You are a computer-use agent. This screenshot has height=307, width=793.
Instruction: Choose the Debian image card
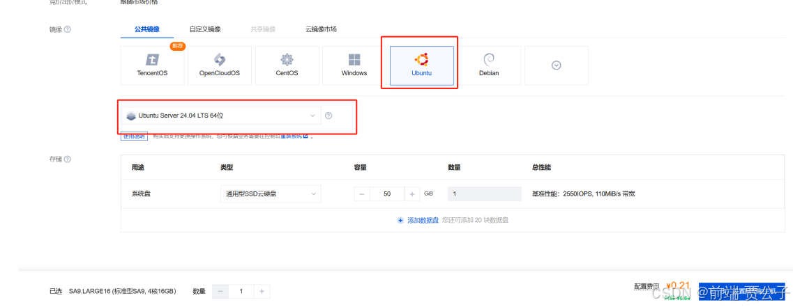point(489,65)
